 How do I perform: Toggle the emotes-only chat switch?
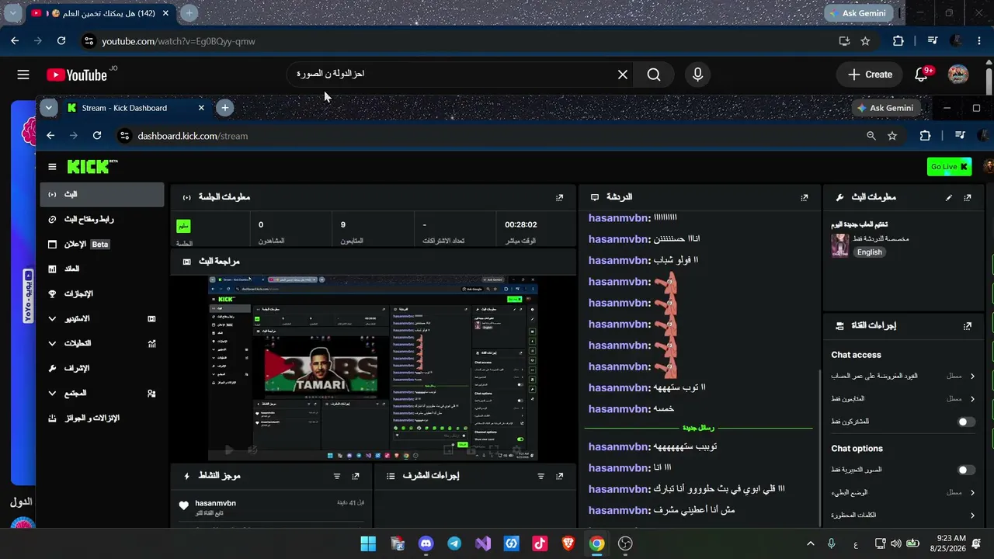pyautogui.click(x=966, y=470)
